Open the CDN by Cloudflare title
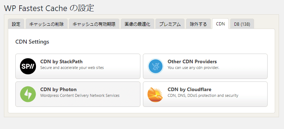The image size is (284, 129). (x=190, y=89)
